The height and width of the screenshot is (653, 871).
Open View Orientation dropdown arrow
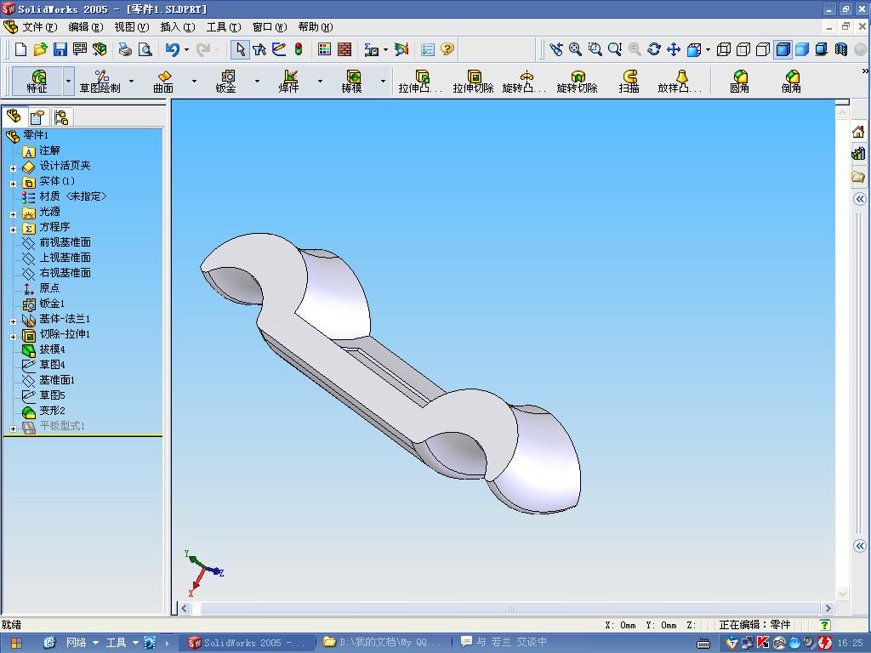tap(708, 49)
